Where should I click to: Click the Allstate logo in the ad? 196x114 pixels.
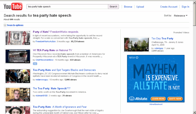[x=138, y=99]
